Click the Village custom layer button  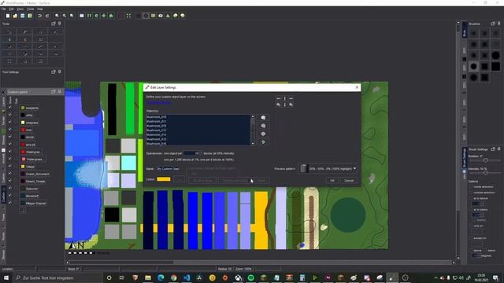pos(28,167)
